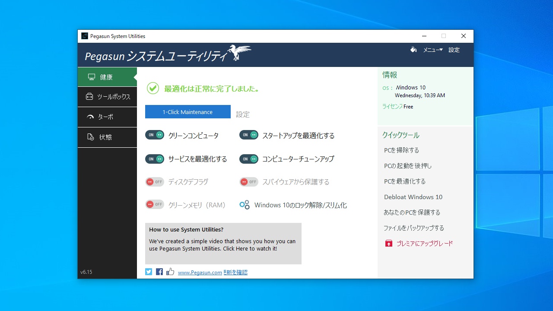This screenshot has height=311, width=553.
Task: Open the ツールボックス tab
Action: click(107, 97)
